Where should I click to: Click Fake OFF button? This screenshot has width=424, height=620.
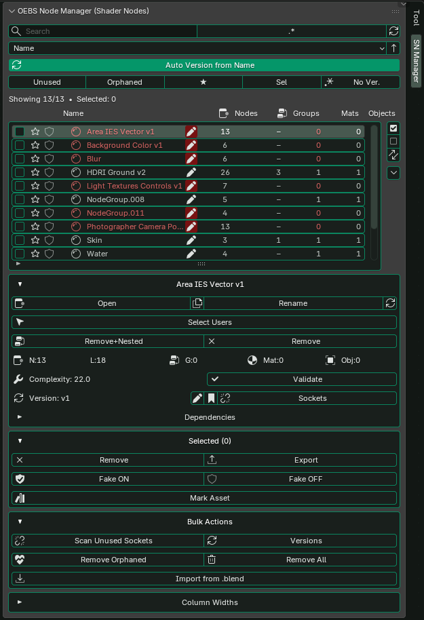[301, 479]
